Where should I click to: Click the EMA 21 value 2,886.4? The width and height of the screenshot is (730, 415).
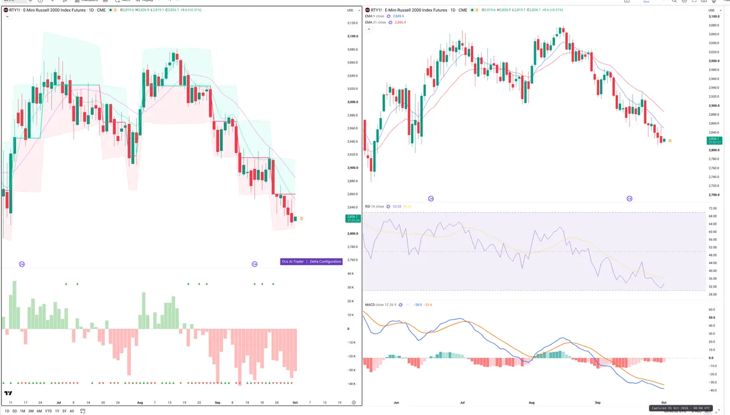coord(400,22)
